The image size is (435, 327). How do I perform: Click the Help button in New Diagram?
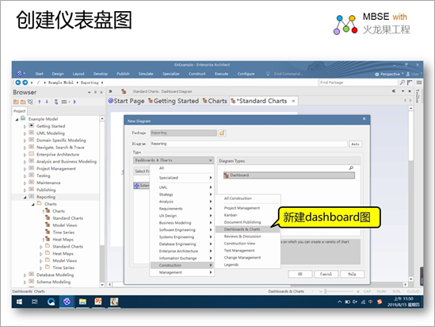(x=352, y=274)
